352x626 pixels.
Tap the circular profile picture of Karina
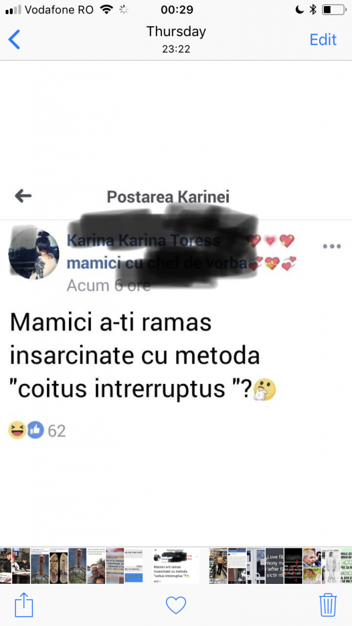point(34,254)
